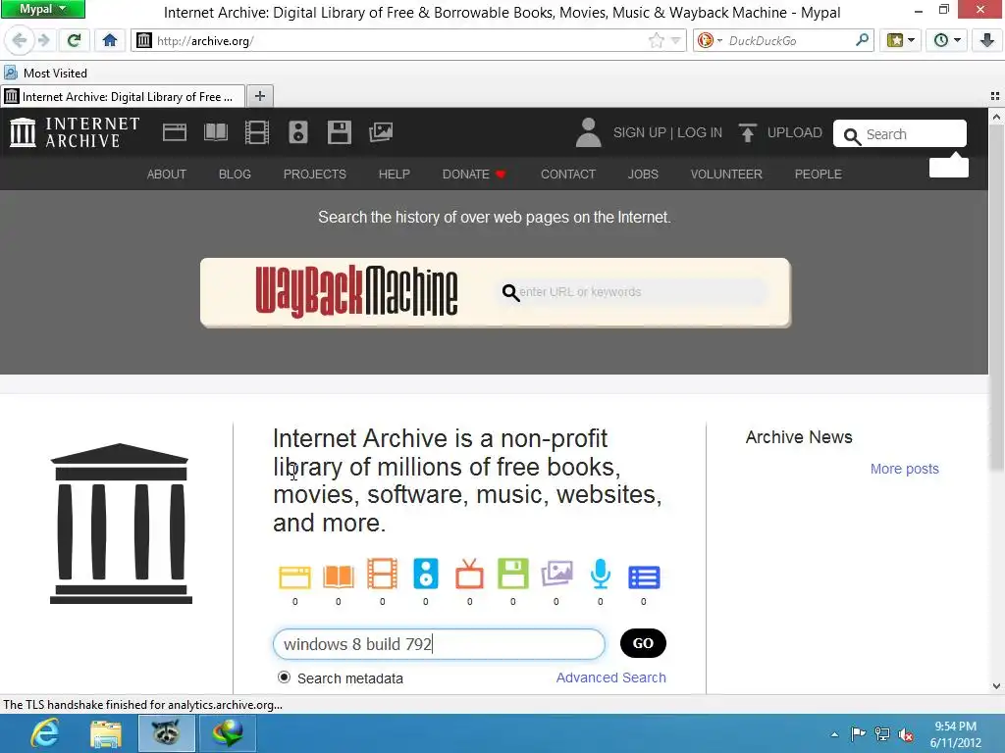This screenshot has width=1005, height=753.
Task: Select the yellow Web collection icon
Action: tap(294, 577)
